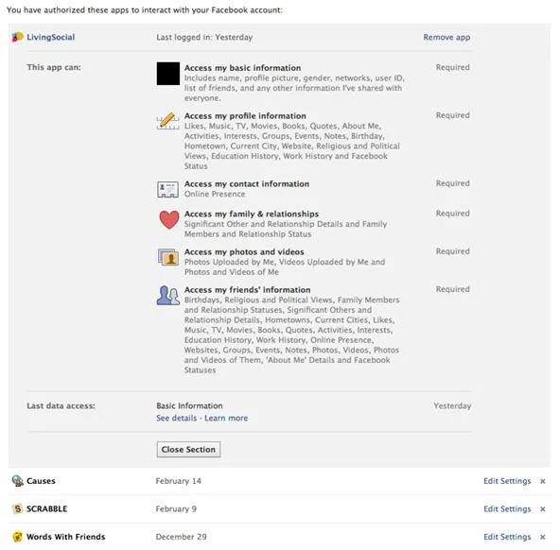Image resolution: width=560 pixels, height=550 pixels.
Task: Select the Words With Friends app name
Action: point(66,537)
